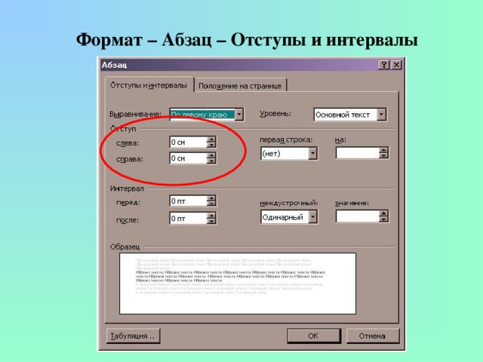Viewport: 483px width, 362px height.
Task: Decrease the справа indent value
Action: pyautogui.click(x=211, y=161)
